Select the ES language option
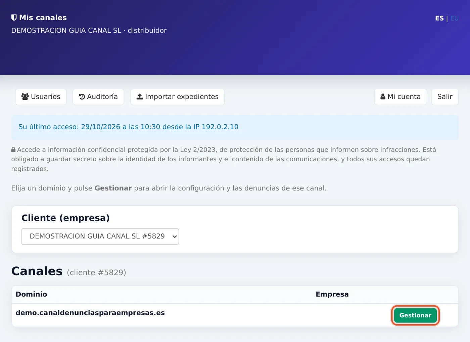This screenshot has height=342, width=470. [439, 18]
